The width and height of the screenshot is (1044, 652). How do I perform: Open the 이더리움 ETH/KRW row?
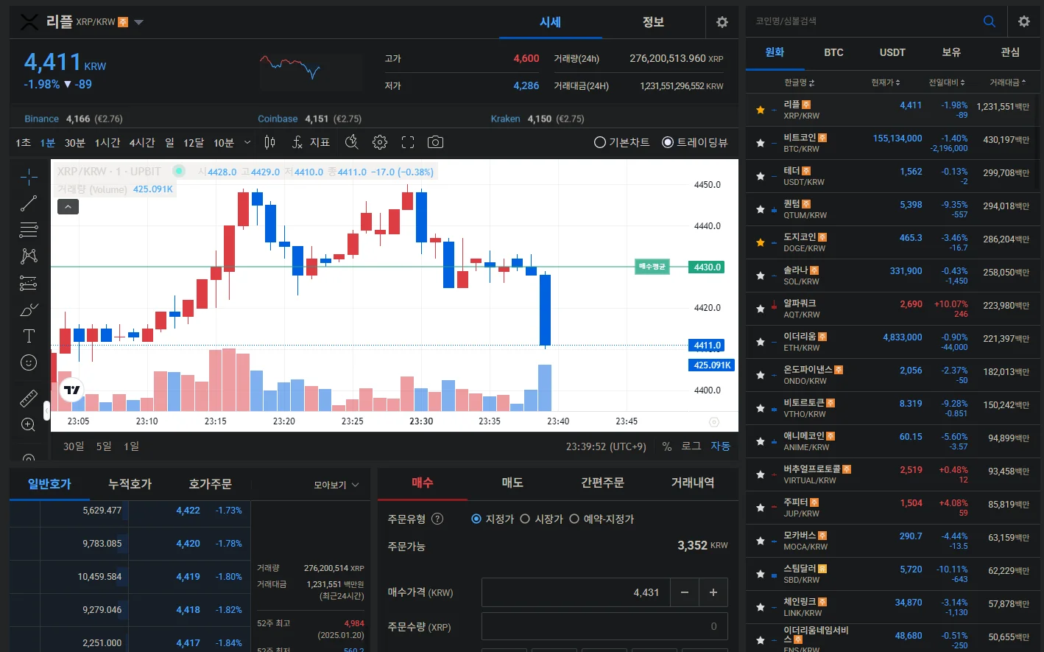click(x=892, y=342)
